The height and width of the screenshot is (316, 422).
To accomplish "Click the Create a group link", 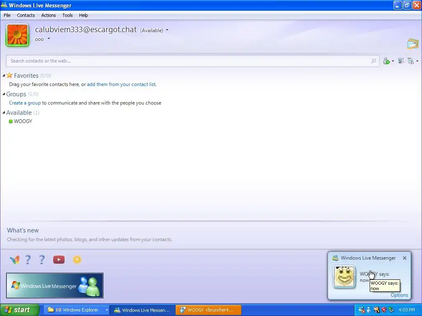I will tap(25, 103).
